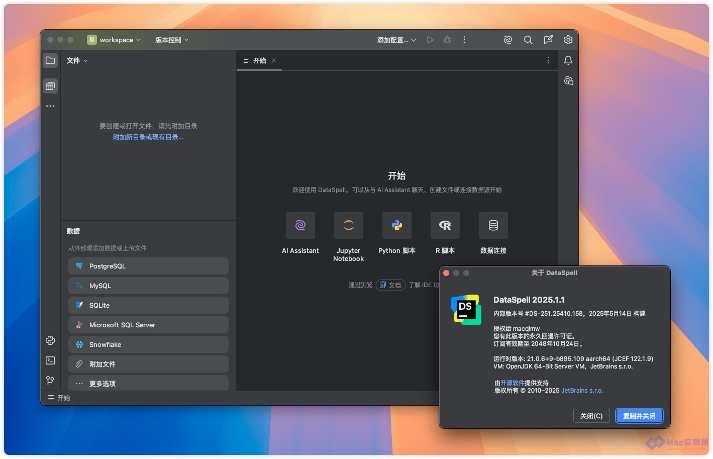Click the 文档 documentation button
The width and height of the screenshot is (713, 459).
pyautogui.click(x=390, y=285)
